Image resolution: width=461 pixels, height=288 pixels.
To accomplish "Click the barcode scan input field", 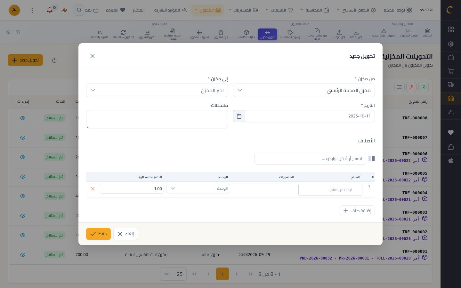I will click(x=310, y=159).
